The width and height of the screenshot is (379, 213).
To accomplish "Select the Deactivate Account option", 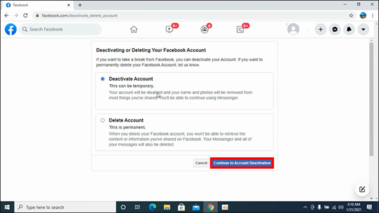I will [102, 79].
